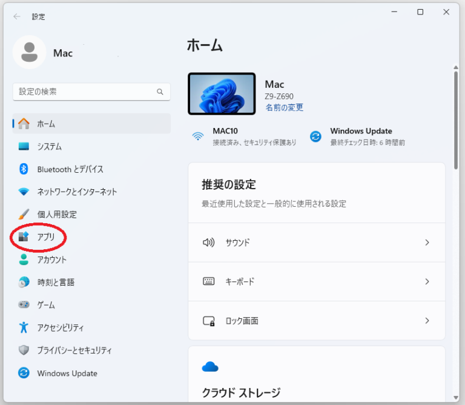The height and width of the screenshot is (405, 465).
Task: Click the 時刻と言語 clock icon
Action: point(24,282)
